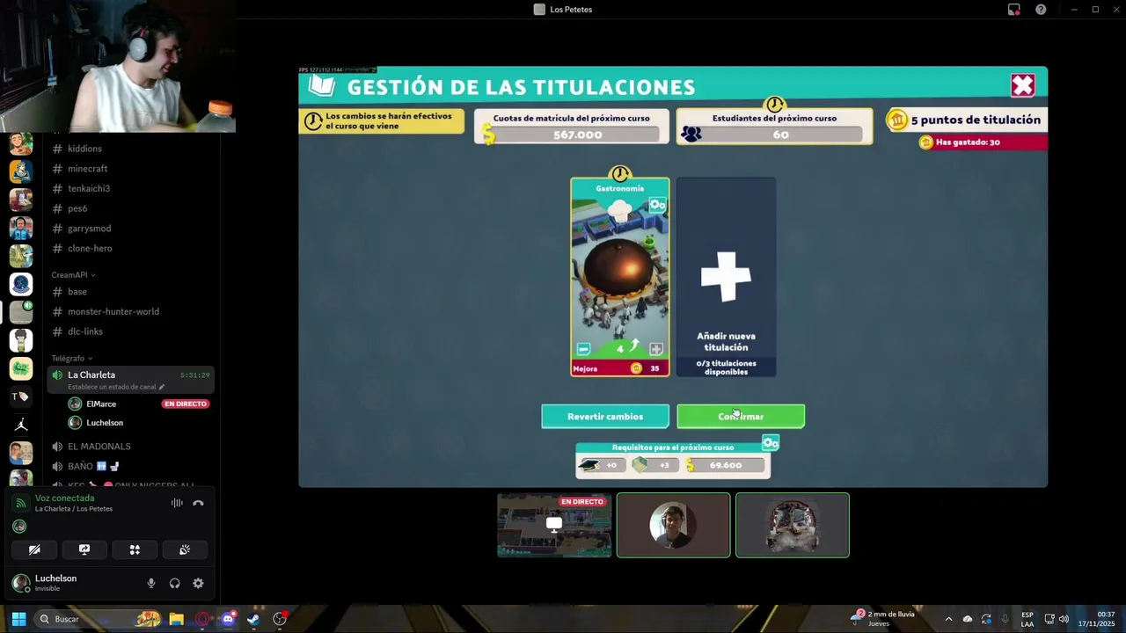The height and width of the screenshot is (633, 1126).
Task: Open the server icon with letter T tag
Action: [21, 397]
